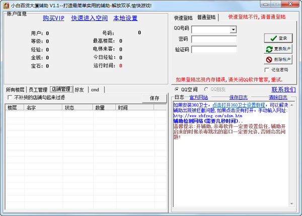Screen dimensions: 302x216
Task: Click the app icon in title bar
Action: coord(6,6)
